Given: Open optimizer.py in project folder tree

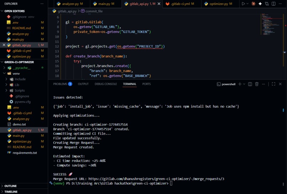Looking at the screenshot, I should tap(22, 141).
